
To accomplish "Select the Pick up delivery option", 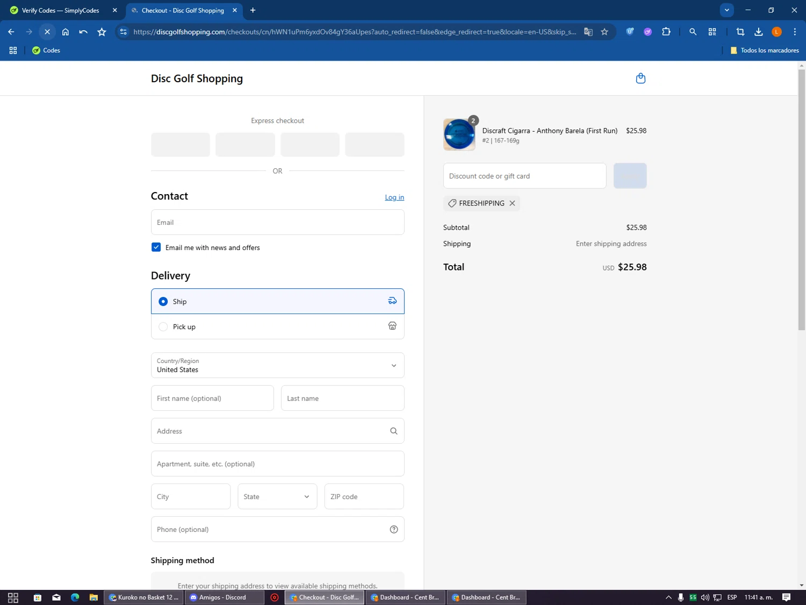I will [x=278, y=326].
